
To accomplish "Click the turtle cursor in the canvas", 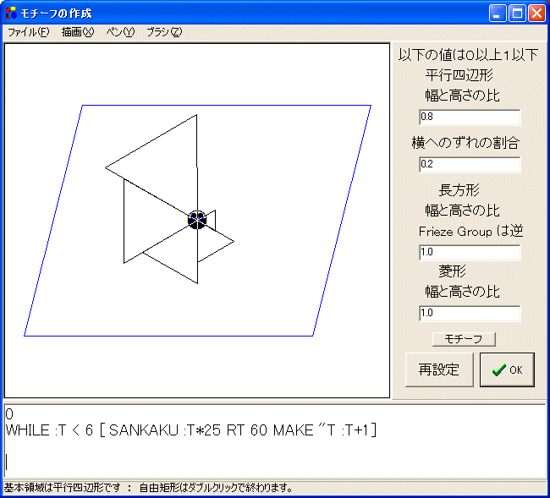I will pos(197,220).
